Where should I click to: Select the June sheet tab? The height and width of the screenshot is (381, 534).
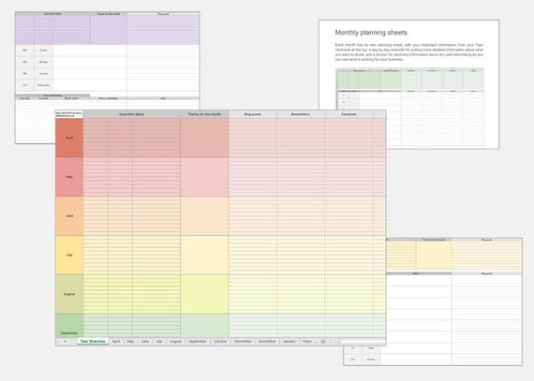point(144,341)
